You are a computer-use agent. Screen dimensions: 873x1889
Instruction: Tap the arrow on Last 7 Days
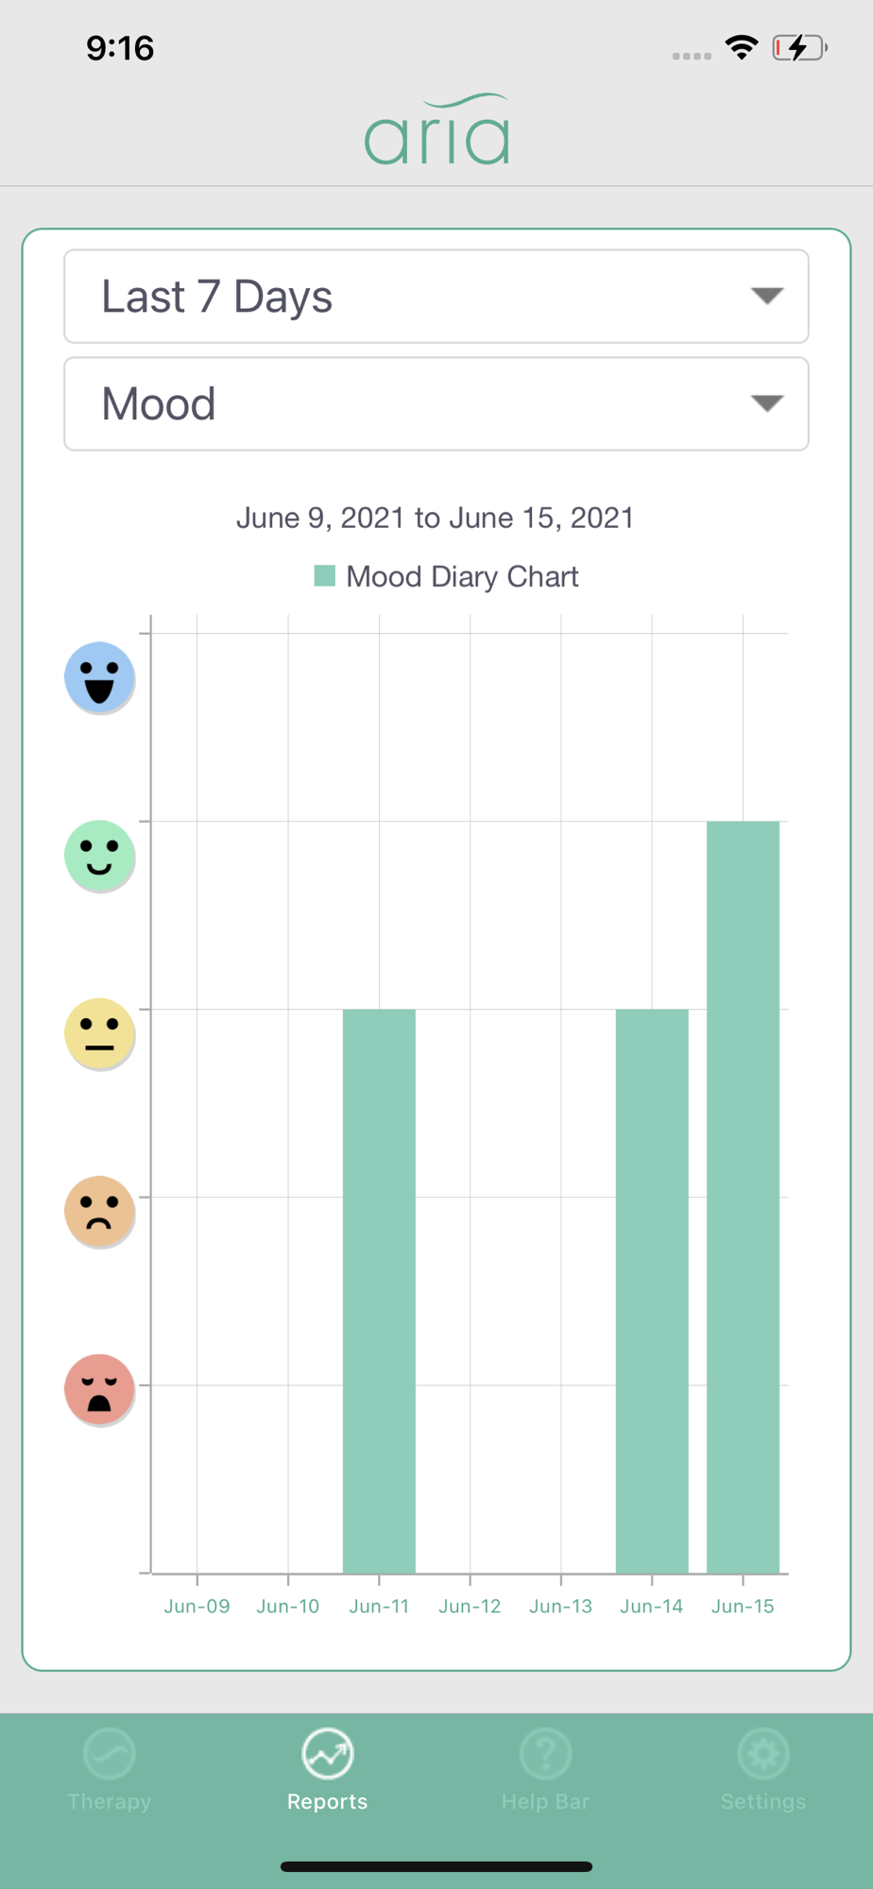767,297
